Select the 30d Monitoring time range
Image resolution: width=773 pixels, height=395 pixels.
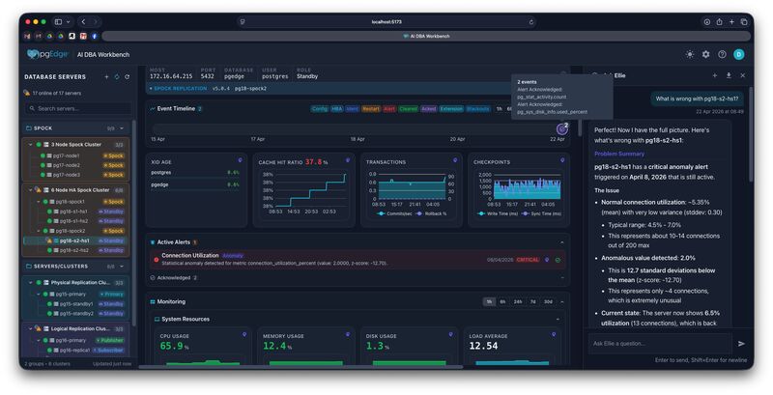click(x=548, y=301)
